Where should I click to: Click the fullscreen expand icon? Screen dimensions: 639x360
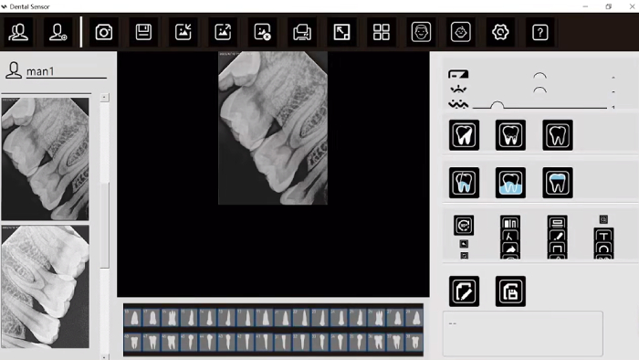tap(341, 32)
